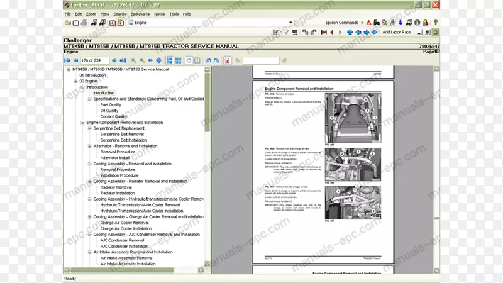Open the Zoom menu

[91, 14]
